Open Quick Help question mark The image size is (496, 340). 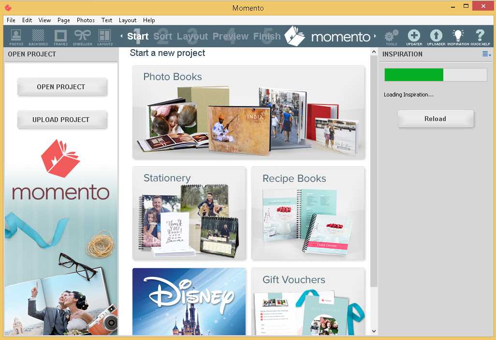[x=480, y=37]
